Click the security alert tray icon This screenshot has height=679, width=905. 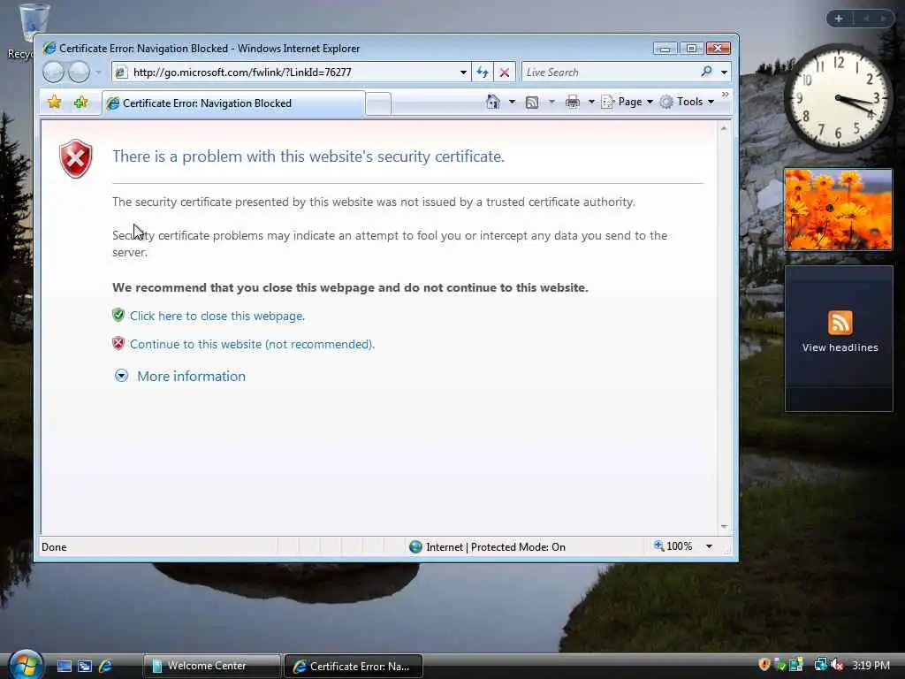click(764, 665)
